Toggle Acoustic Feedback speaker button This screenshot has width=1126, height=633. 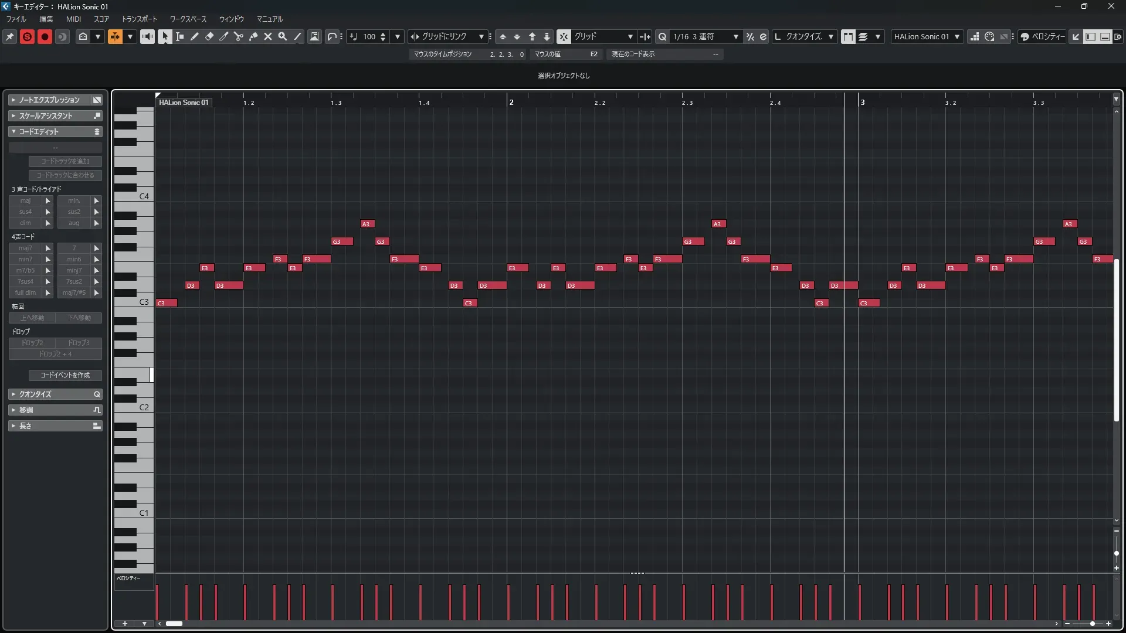pos(147,36)
